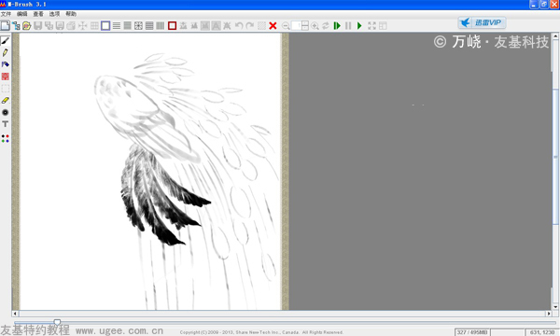Click the new blank document icon
560x336 pixels.
click(5, 26)
